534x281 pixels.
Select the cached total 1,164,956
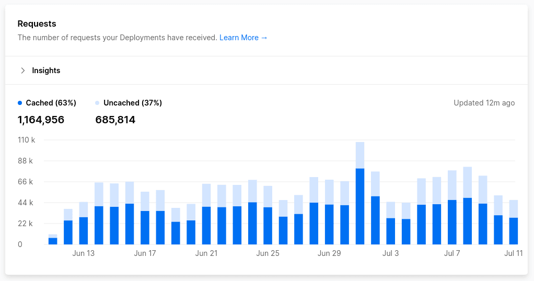[x=41, y=120]
